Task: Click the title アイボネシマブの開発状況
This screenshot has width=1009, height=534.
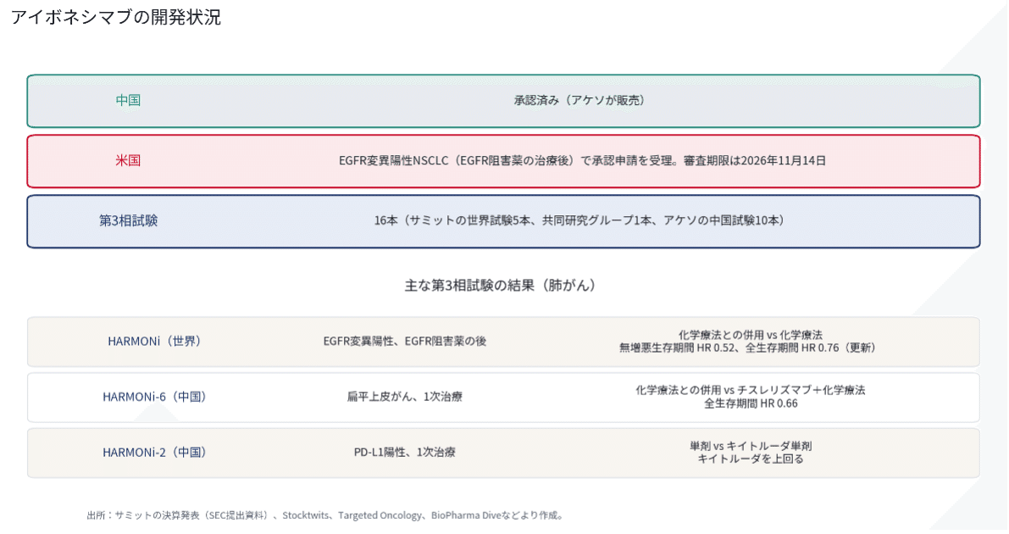Action: [116, 17]
